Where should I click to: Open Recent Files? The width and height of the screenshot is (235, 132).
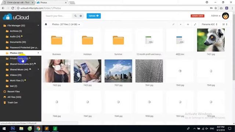coord(14,91)
